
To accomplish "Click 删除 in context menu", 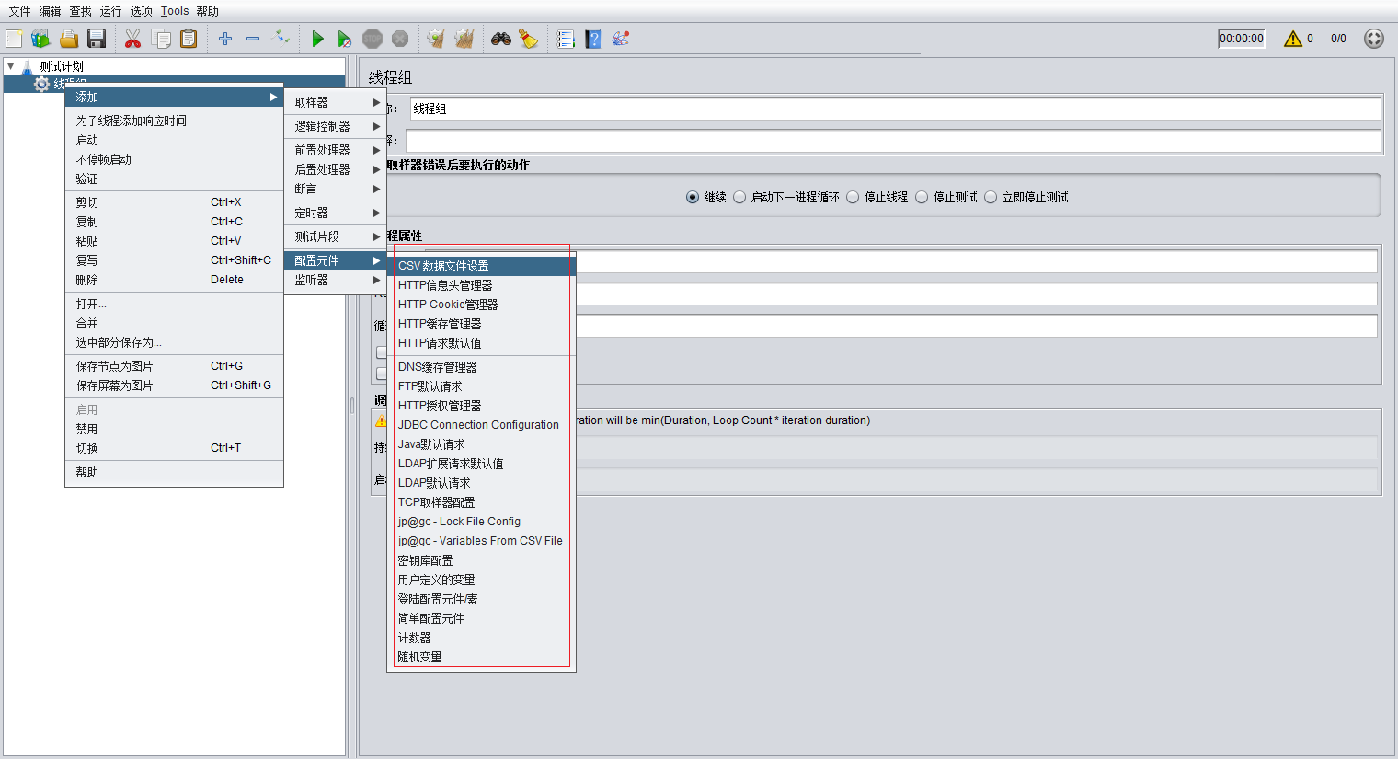I will [174, 280].
